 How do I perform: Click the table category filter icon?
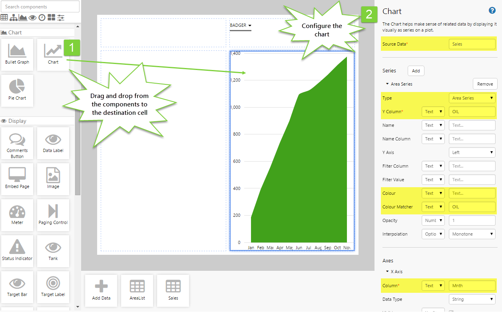point(4,18)
